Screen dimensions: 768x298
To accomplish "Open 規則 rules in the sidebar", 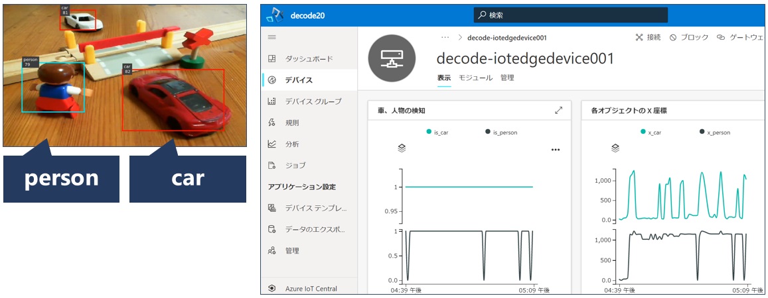I will tap(309, 123).
